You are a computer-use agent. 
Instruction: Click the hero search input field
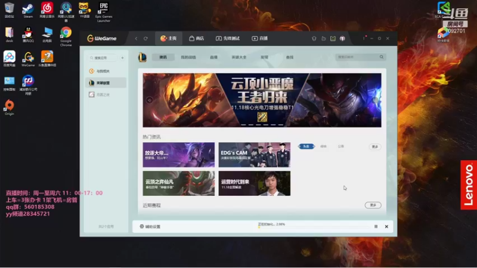tap(361, 57)
